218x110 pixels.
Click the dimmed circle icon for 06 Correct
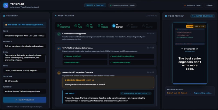pyautogui.click(x=129, y=26)
